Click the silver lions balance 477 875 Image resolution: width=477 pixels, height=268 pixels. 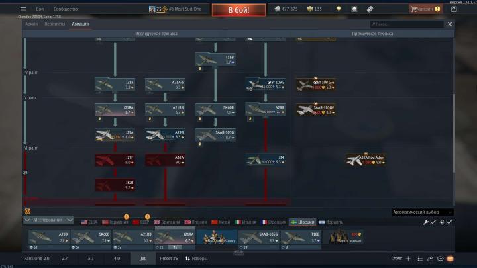pyautogui.click(x=286, y=9)
